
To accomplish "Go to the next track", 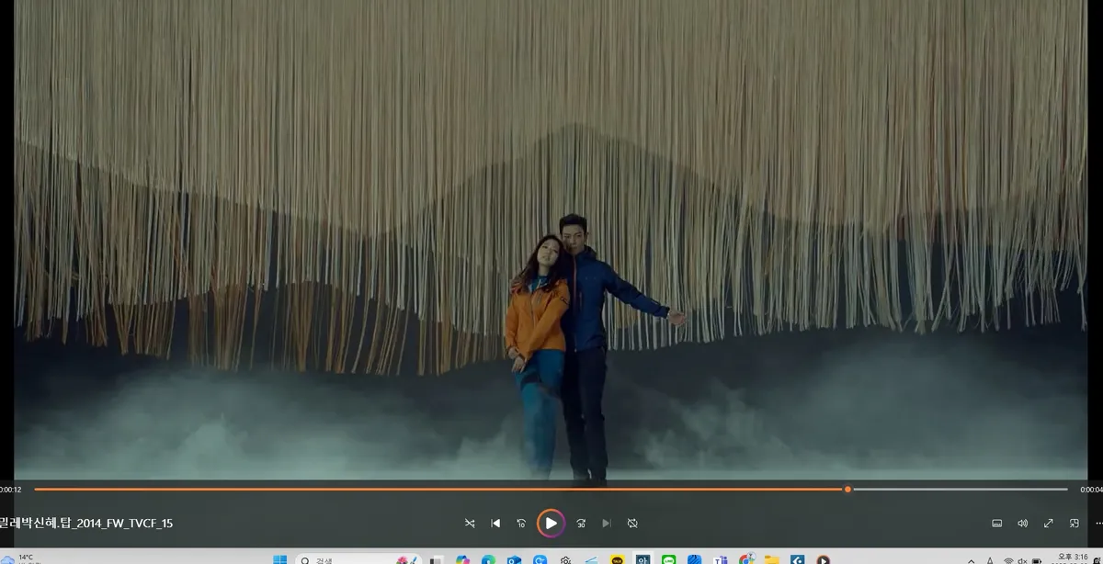I will (x=607, y=523).
